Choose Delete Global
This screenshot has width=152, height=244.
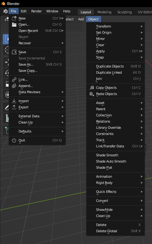[x=116, y=231]
